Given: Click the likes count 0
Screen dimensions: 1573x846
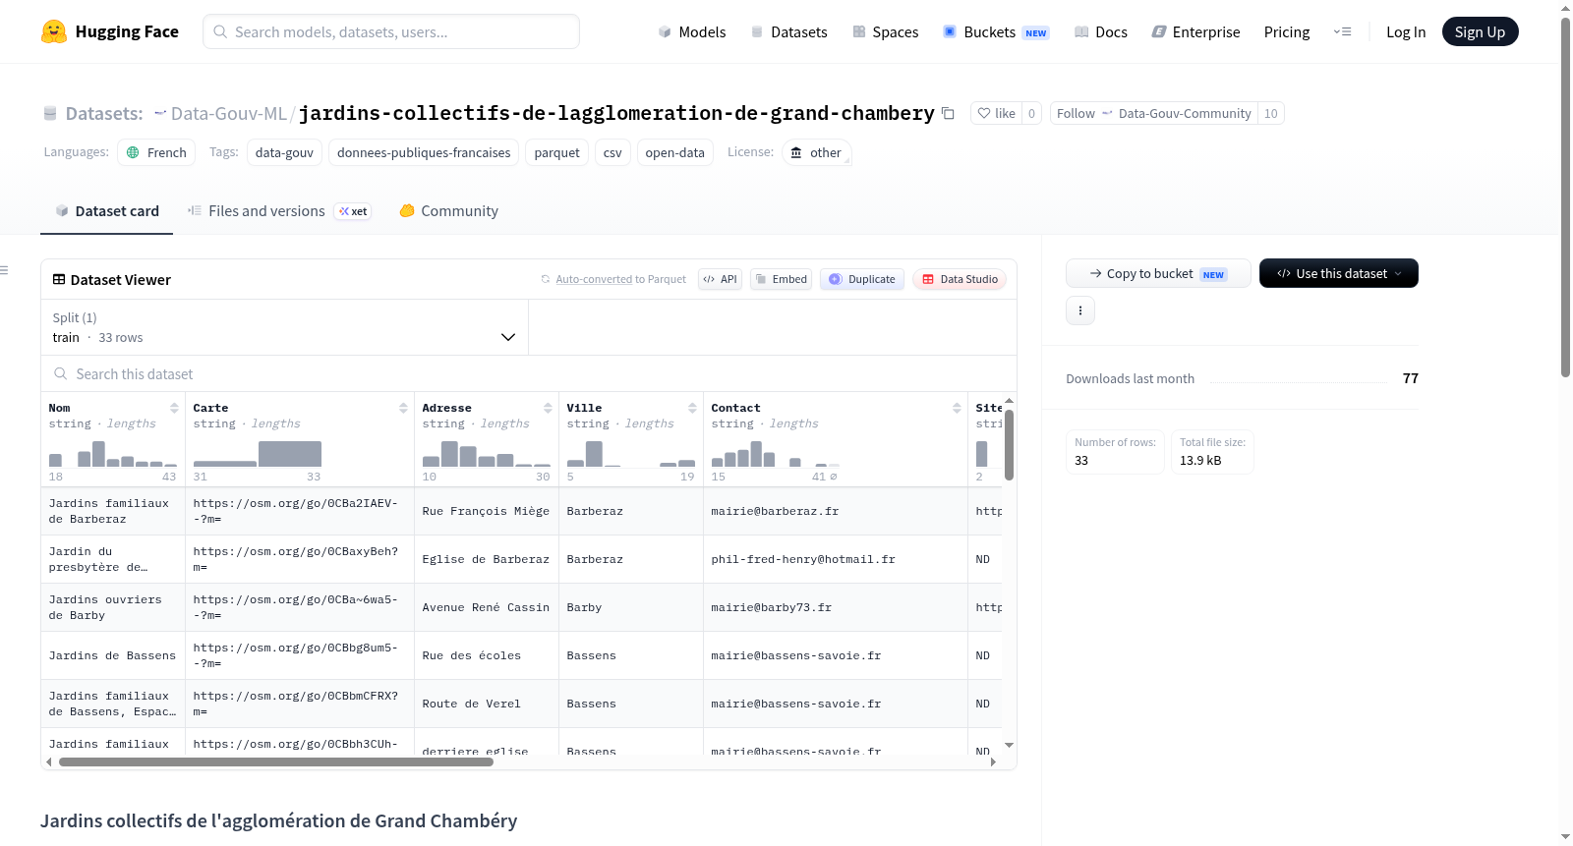Looking at the screenshot, I should 1031,113.
